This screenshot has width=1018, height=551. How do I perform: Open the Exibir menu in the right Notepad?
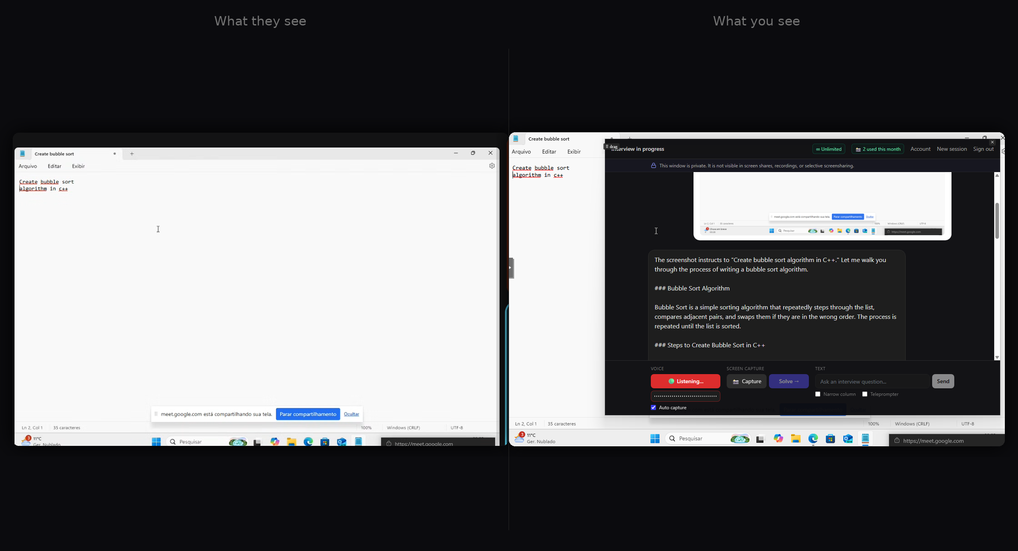(574, 152)
